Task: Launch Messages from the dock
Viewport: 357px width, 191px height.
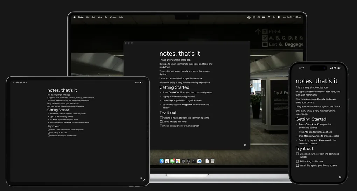Action: click(x=173, y=161)
